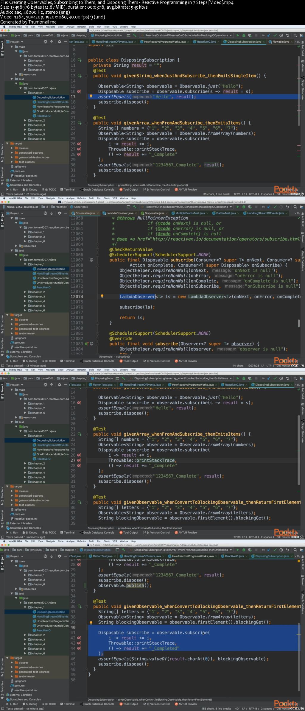The width and height of the screenshot is (305, 711).
Task: Open 6: TODO tool window in 00:01:59 frame
Action: 49,533
